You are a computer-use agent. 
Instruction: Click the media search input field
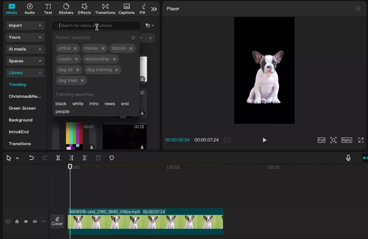(96, 25)
